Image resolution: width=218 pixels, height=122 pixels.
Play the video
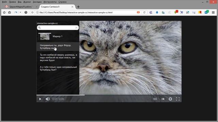tap(40, 99)
